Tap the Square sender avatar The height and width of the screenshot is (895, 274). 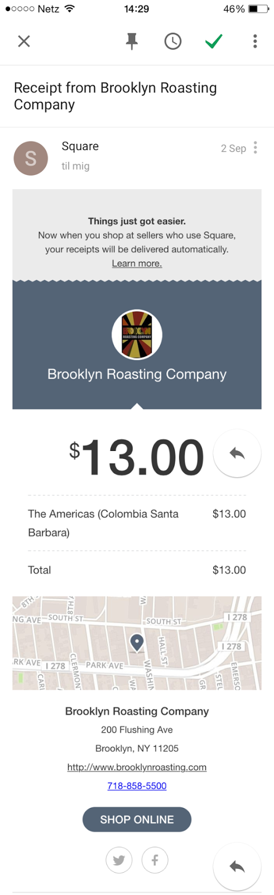pos(31,158)
